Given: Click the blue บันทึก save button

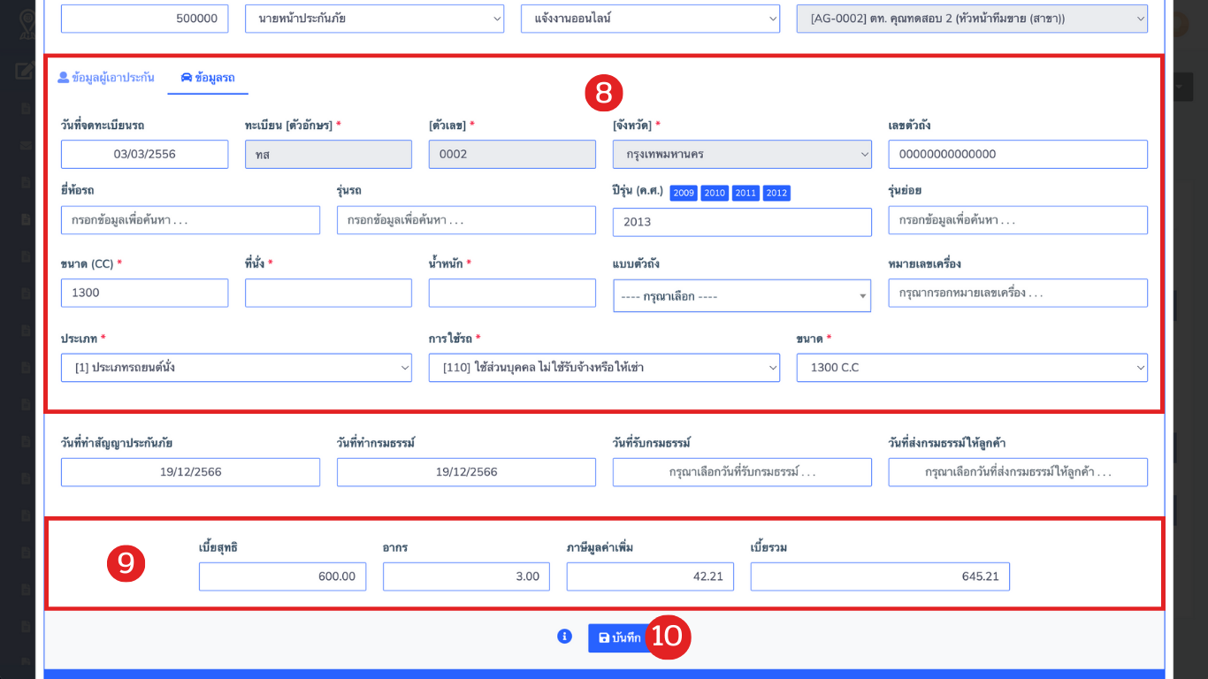Looking at the screenshot, I should [x=620, y=637].
